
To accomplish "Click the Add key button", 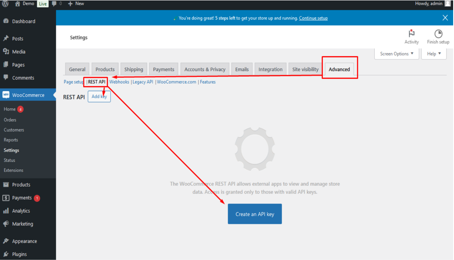I will tap(99, 97).
